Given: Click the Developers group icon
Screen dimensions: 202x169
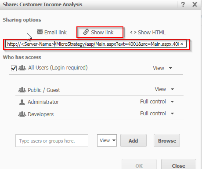Looking at the screenshot, I should (x=22, y=114).
